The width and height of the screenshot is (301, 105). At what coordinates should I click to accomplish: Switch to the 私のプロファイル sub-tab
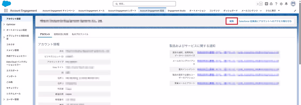[x=80, y=34]
